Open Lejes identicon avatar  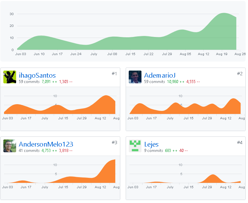pos(135,146)
